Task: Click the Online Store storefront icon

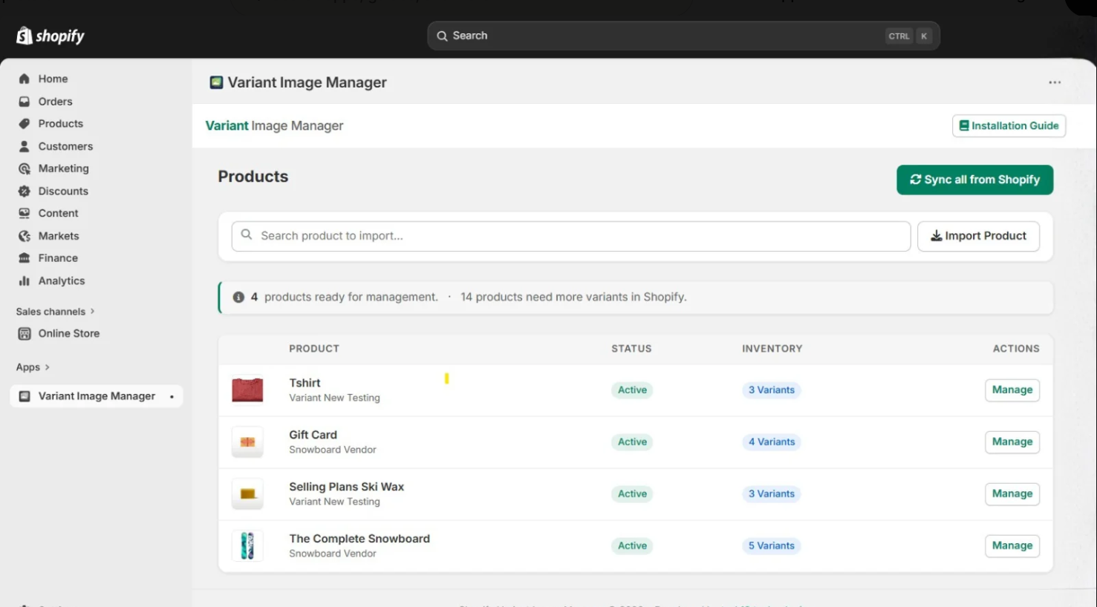Action: [x=25, y=333]
